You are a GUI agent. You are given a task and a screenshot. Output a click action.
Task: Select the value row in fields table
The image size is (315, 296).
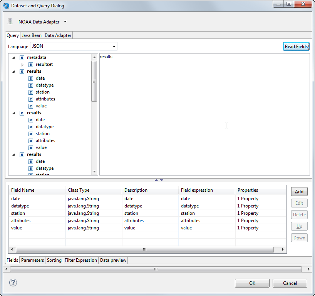pyautogui.click(x=147, y=228)
